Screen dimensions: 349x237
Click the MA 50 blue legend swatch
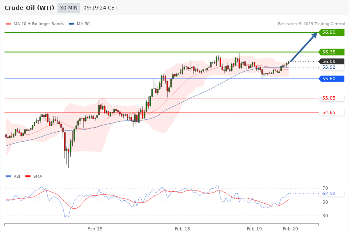coord(71,23)
